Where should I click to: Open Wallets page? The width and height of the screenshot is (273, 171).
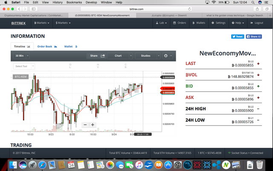coord(199,23)
